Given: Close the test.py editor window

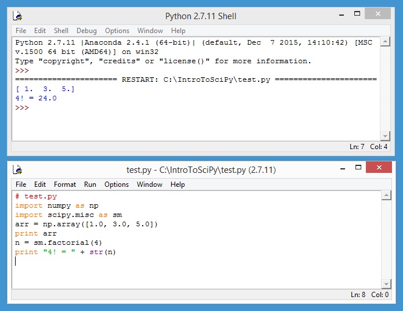Looking at the screenshot, I should tap(379, 168).
